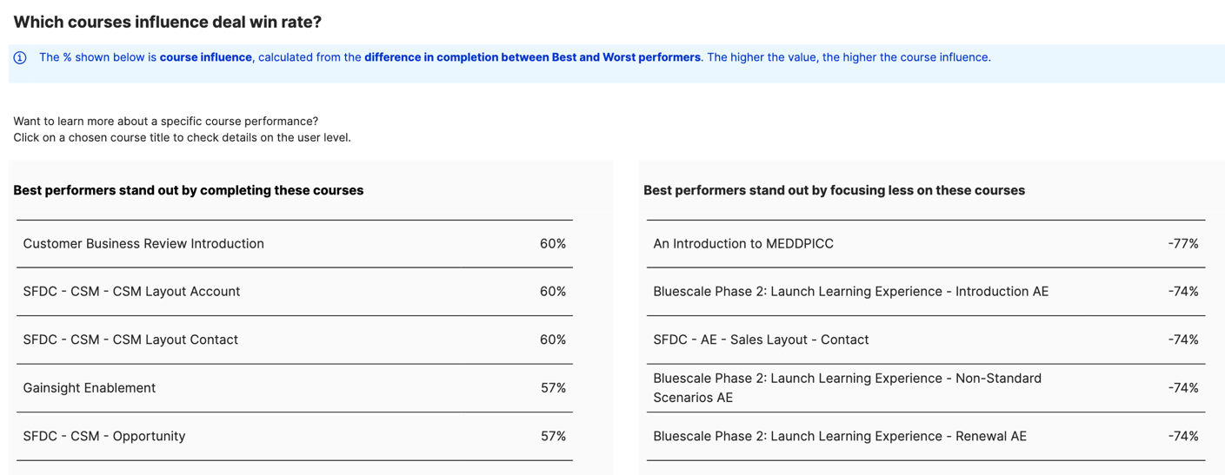
Task: Click 'Which courses influence deal win rate?' heading
Action: click(x=168, y=22)
